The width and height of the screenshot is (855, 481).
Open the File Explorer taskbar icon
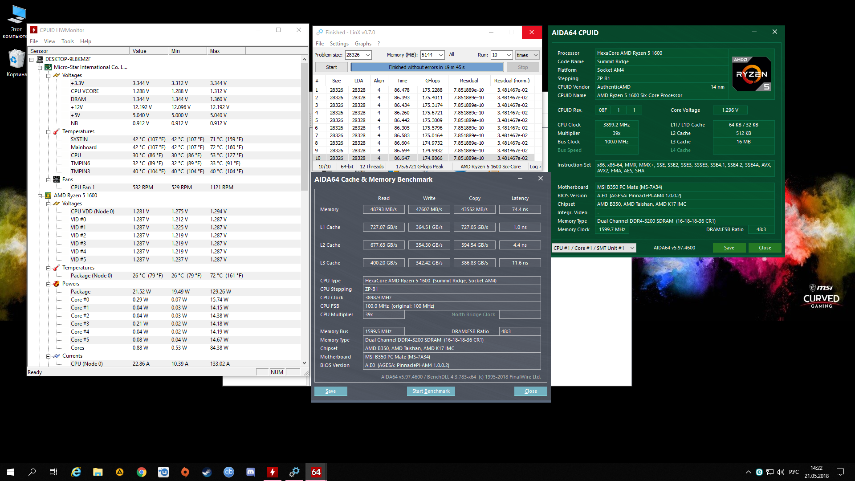(x=98, y=472)
